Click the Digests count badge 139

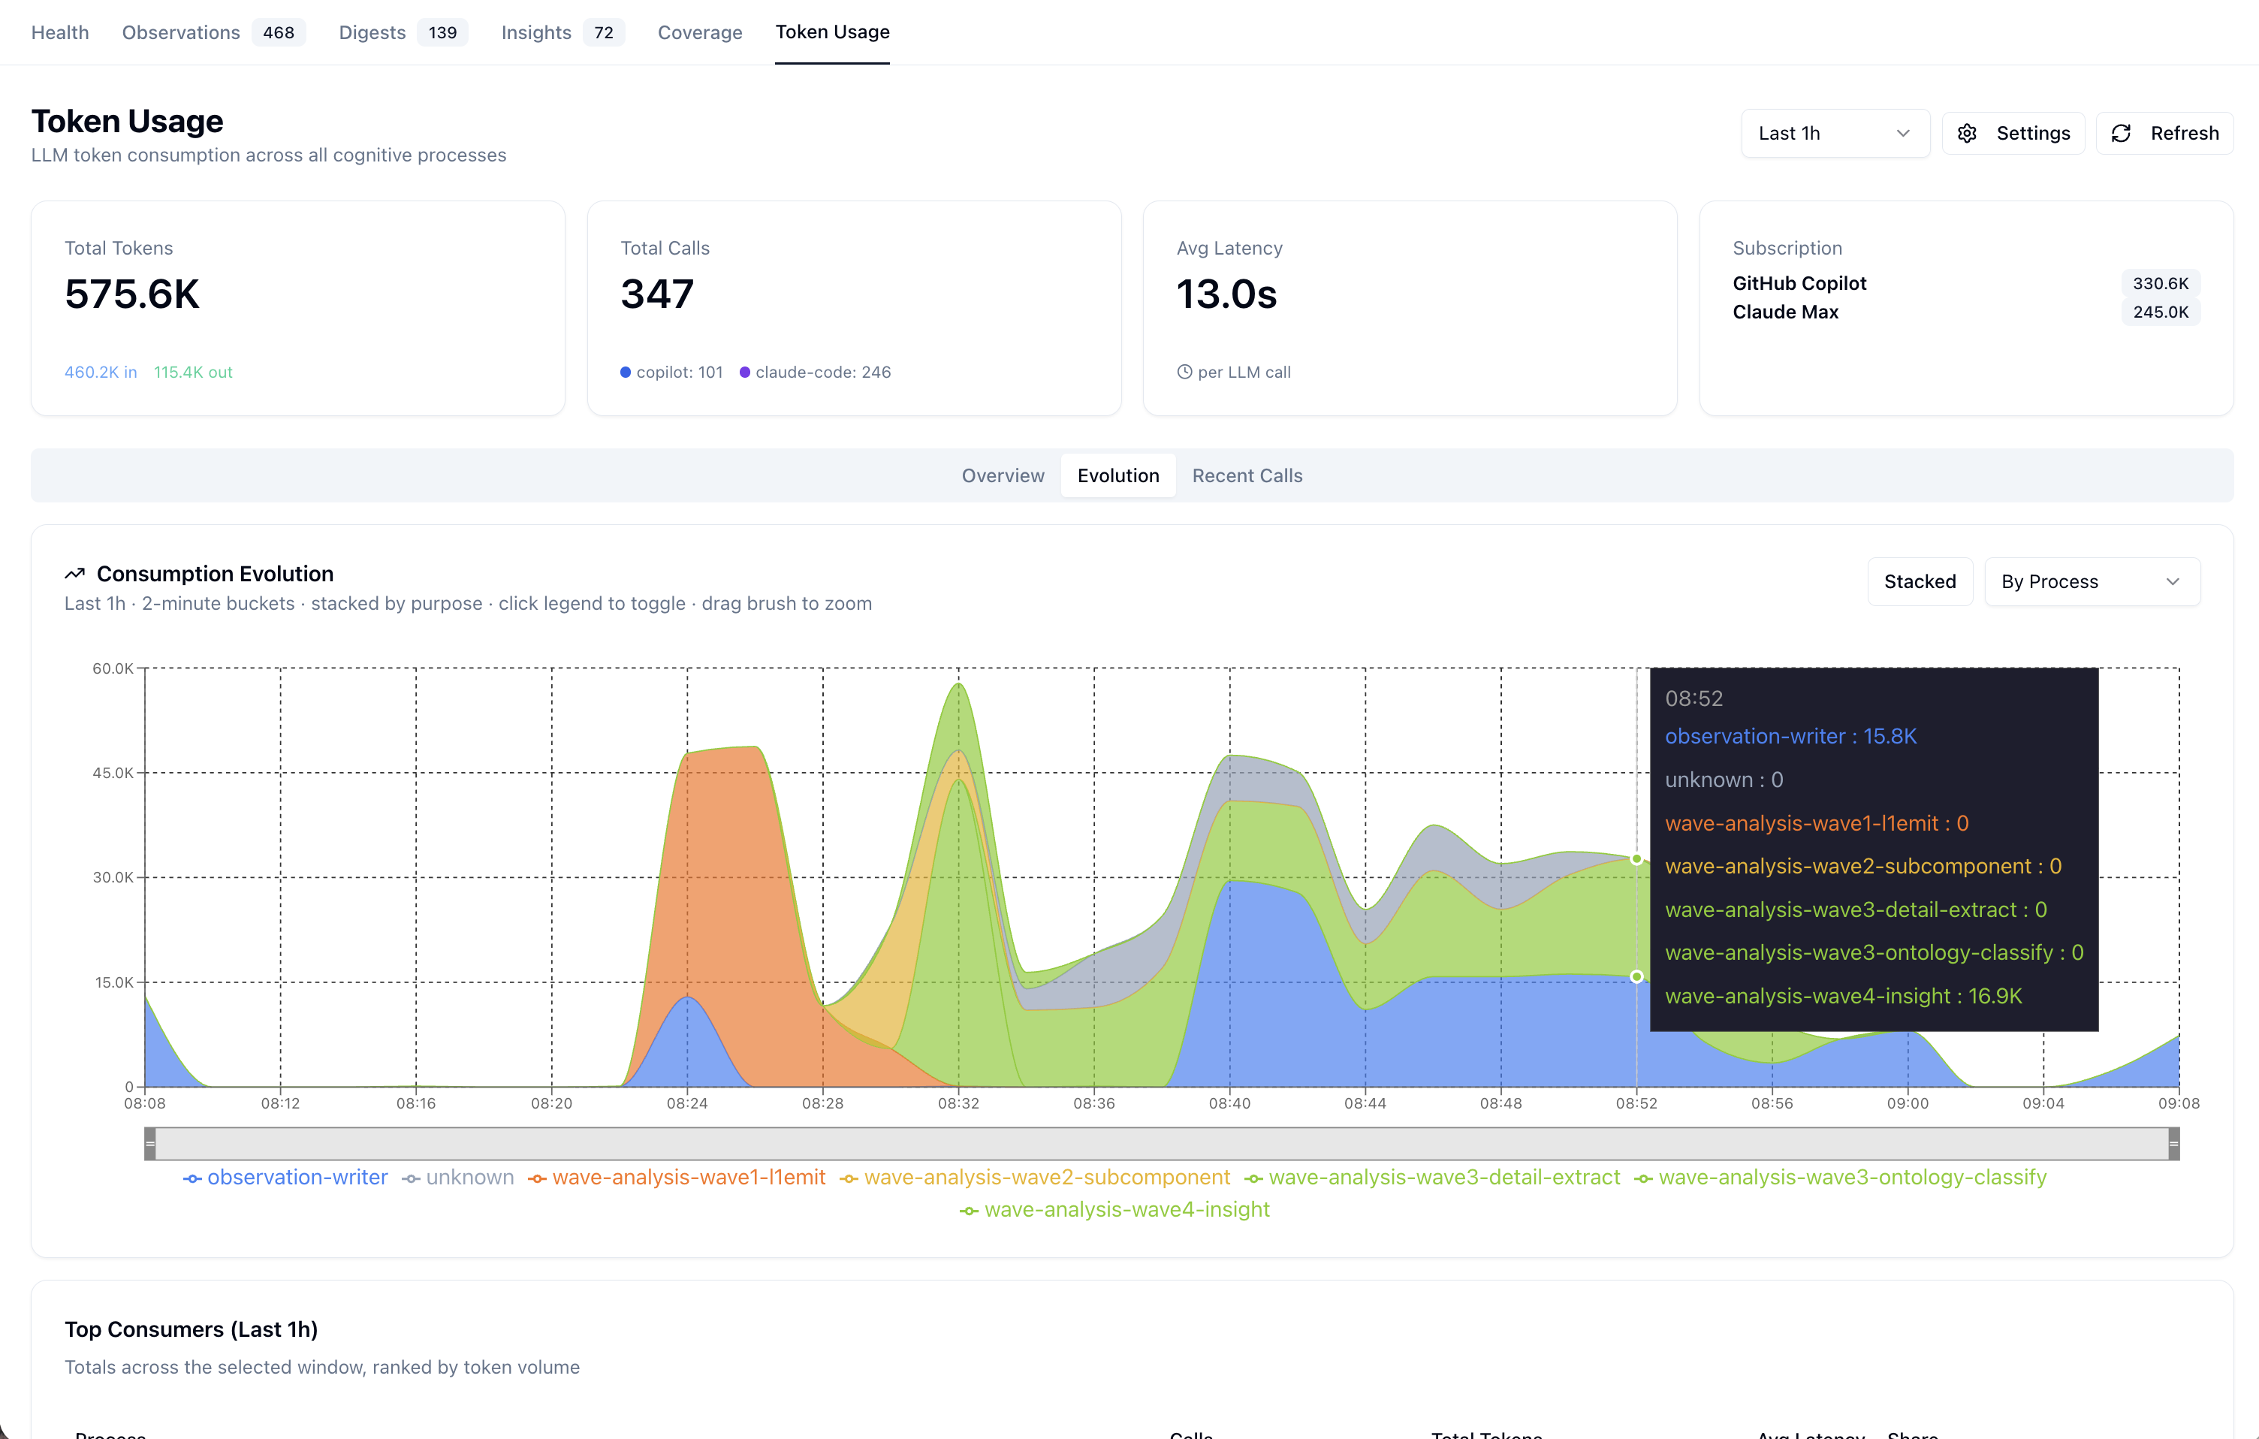(443, 32)
